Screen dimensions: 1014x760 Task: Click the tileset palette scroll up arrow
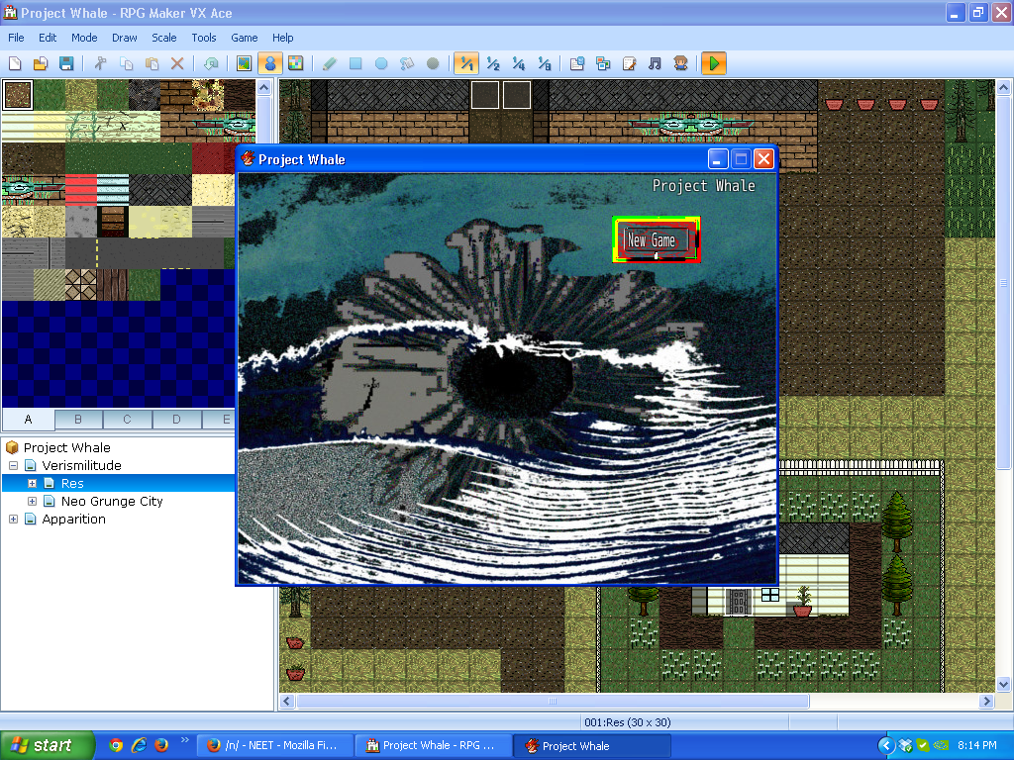(263, 87)
